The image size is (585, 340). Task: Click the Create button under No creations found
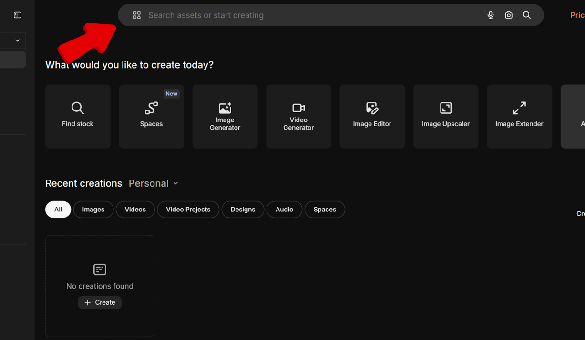click(100, 302)
